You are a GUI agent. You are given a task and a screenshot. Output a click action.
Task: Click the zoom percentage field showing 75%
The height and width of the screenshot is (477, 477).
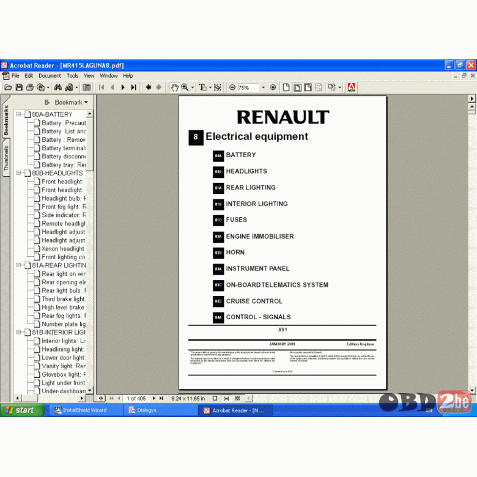point(248,87)
